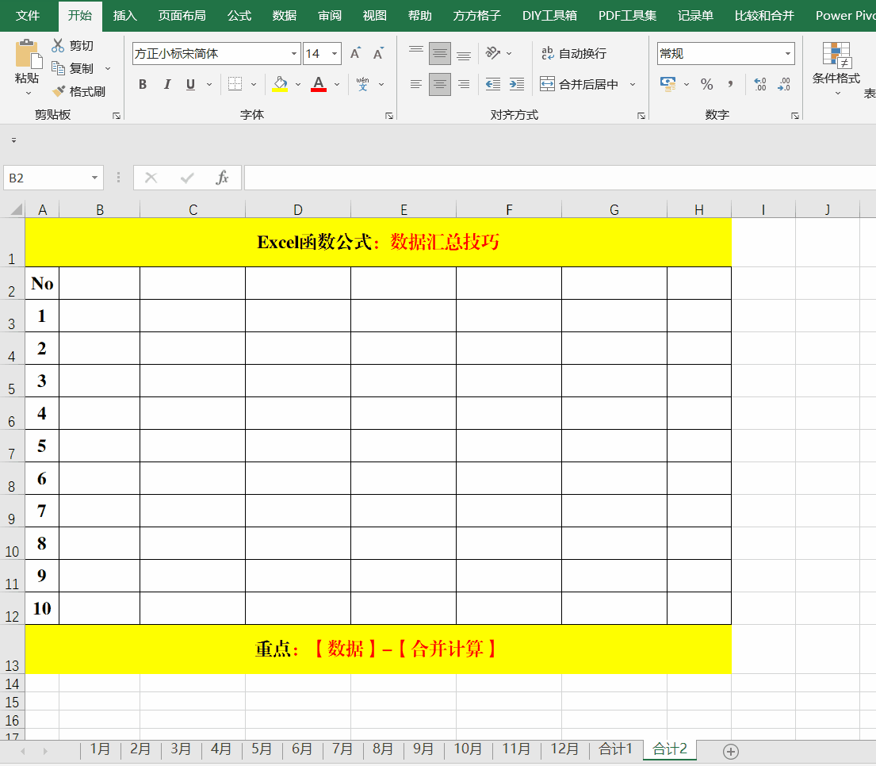Image resolution: width=876 pixels, height=766 pixels.
Task: Switch to 插入 Insert tab
Action: pos(125,16)
